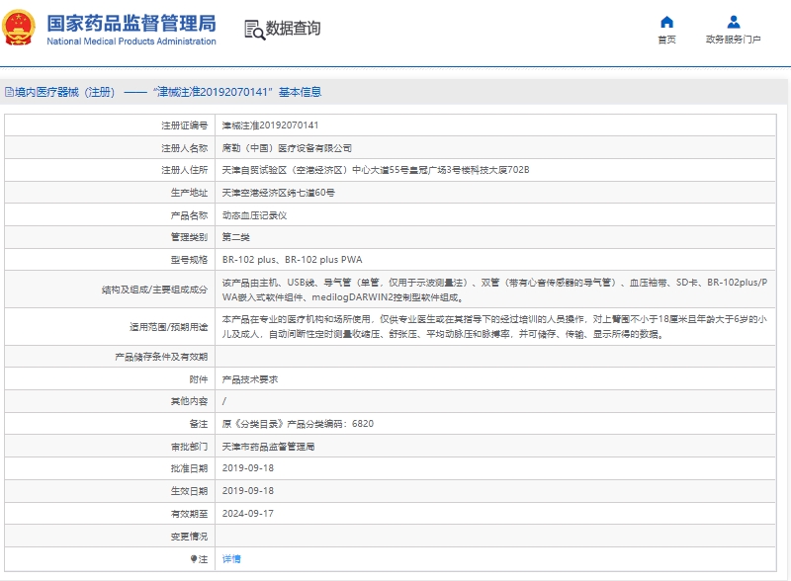
Task: Open the 首页 home icon
Action: click(666, 22)
